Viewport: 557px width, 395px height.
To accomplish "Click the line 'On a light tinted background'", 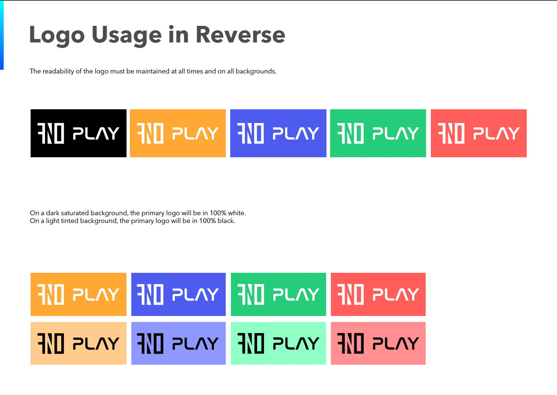I will 132,221.
